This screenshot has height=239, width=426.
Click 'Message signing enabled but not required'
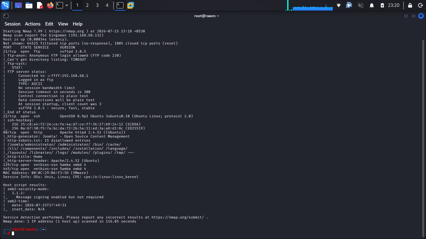click(x=60, y=197)
